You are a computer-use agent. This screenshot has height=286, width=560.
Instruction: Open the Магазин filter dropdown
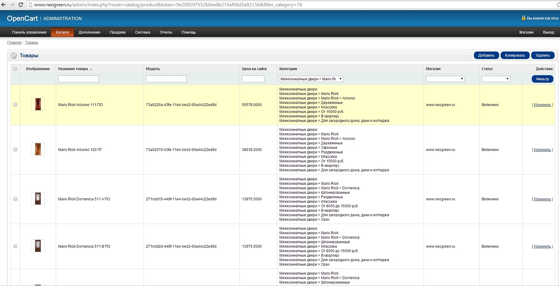coord(445,79)
